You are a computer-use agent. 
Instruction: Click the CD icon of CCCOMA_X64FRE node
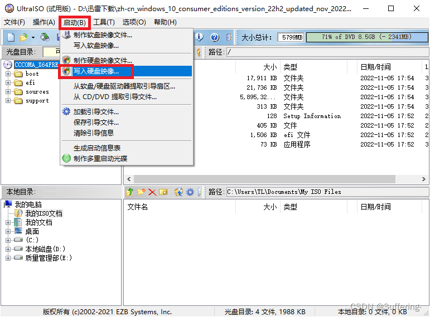click(x=8, y=65)
